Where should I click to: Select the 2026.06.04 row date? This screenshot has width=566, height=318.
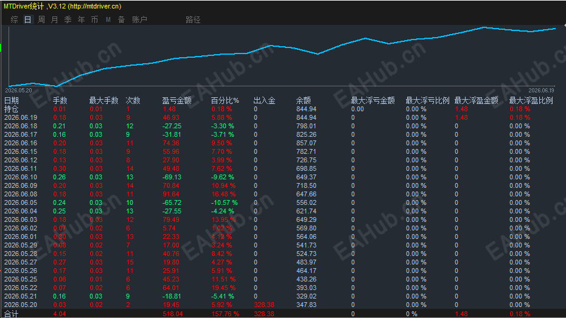tap(21, 211)
